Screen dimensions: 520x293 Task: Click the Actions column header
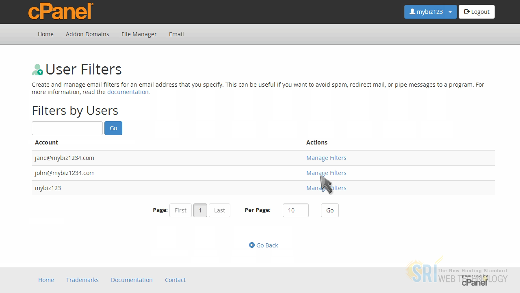[x=317, y=142]
